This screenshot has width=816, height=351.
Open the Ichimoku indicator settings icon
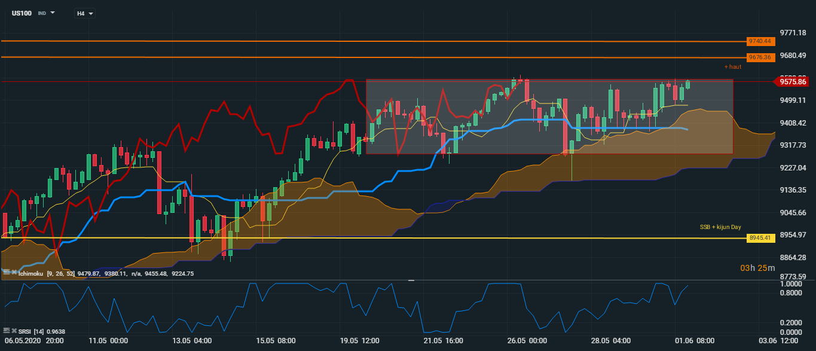(x=7, y=272)
